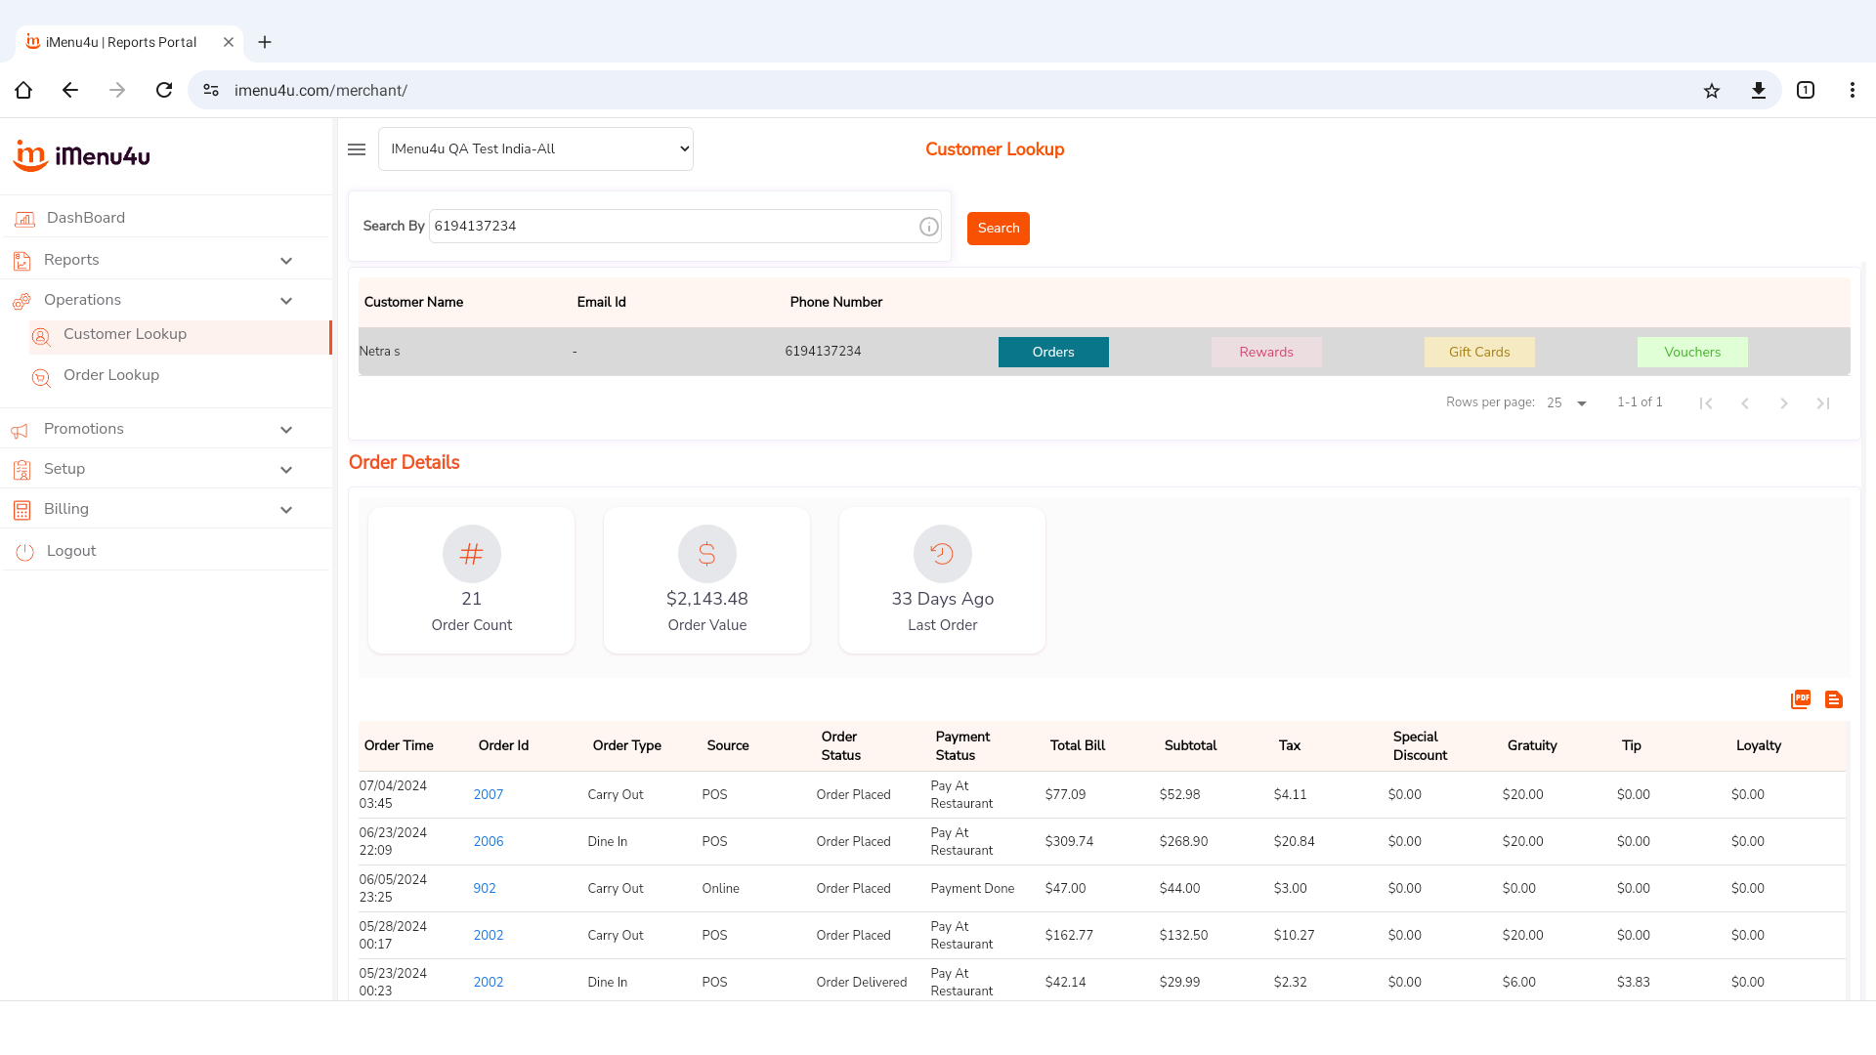Viewport: 1876px width, 1055px height.
Task: Click the hamburger menu icon
Action: [357, 149]
